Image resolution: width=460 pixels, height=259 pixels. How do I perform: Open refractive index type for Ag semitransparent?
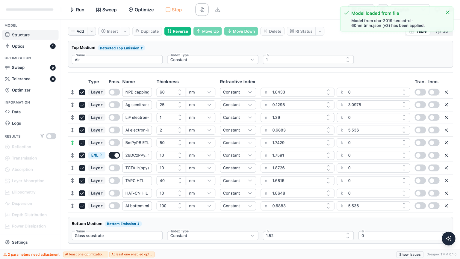238,105
